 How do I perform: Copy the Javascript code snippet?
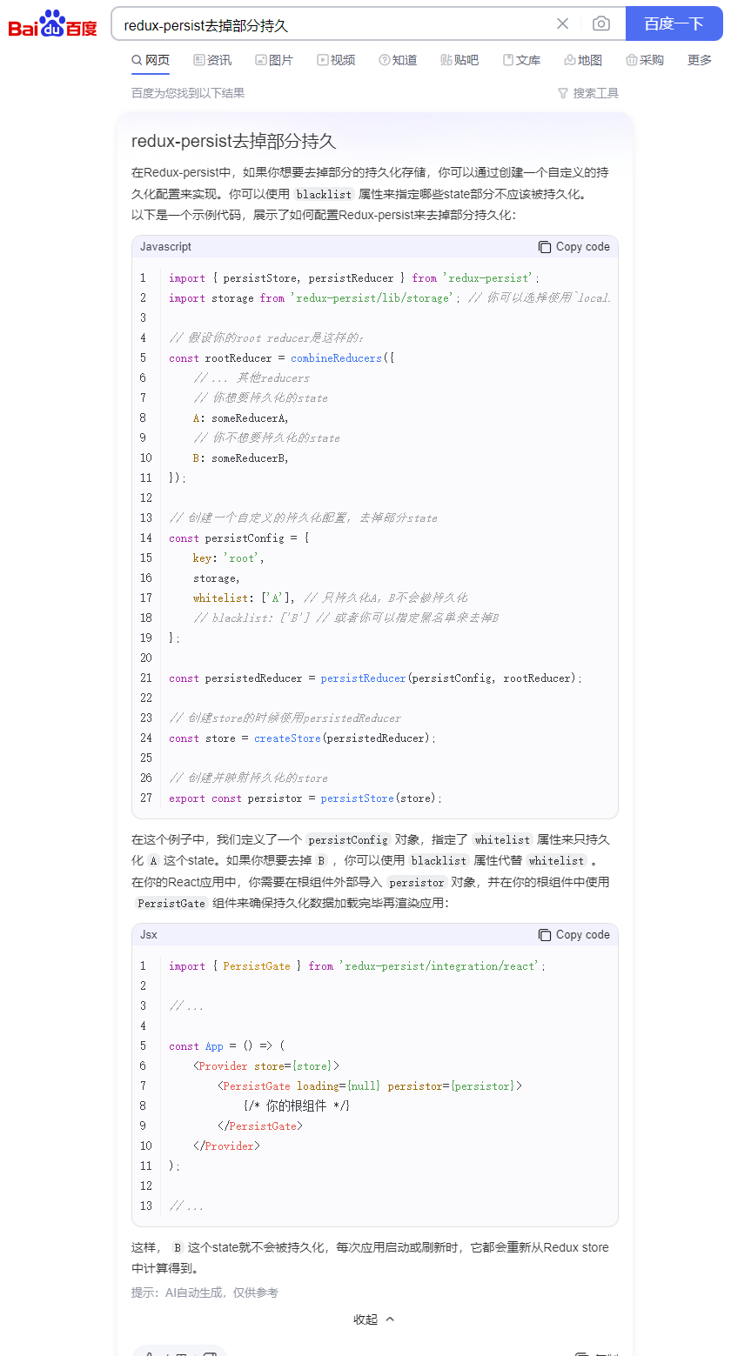pos(573,246)
